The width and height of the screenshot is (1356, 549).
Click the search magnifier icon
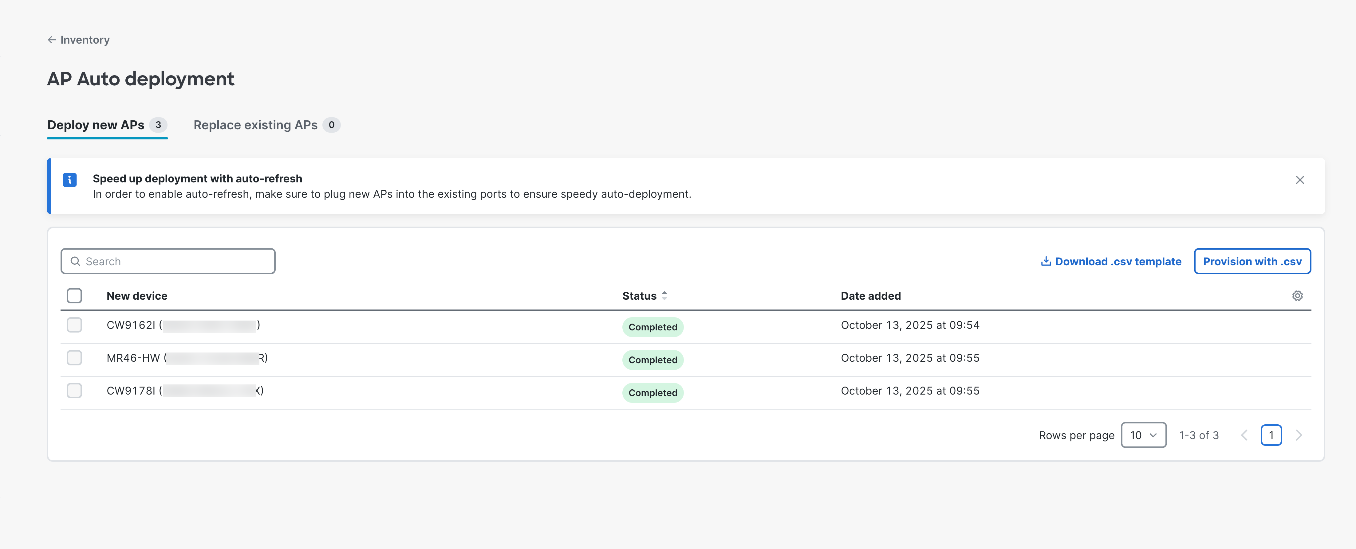point(75,261)
